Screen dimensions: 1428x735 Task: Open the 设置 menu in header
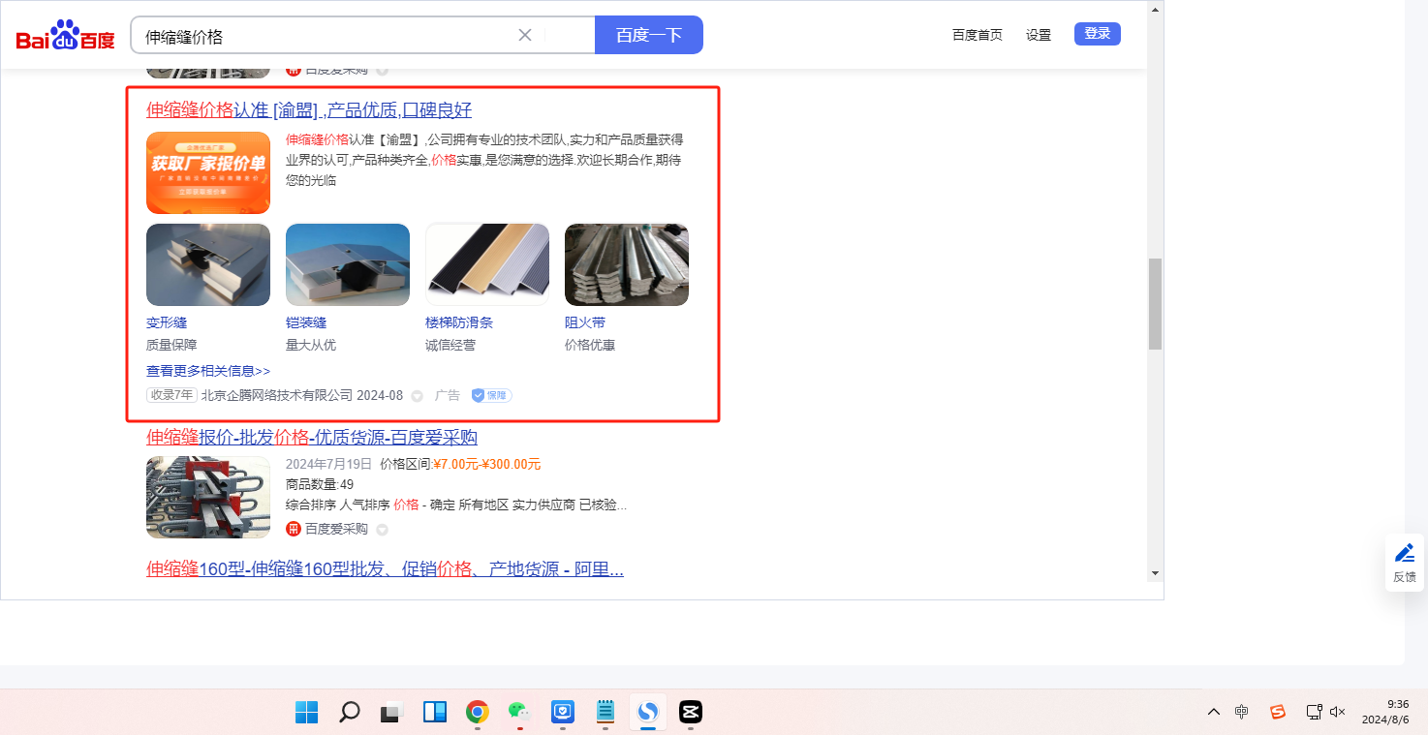pyautogui.click(x=1039, y=35)
